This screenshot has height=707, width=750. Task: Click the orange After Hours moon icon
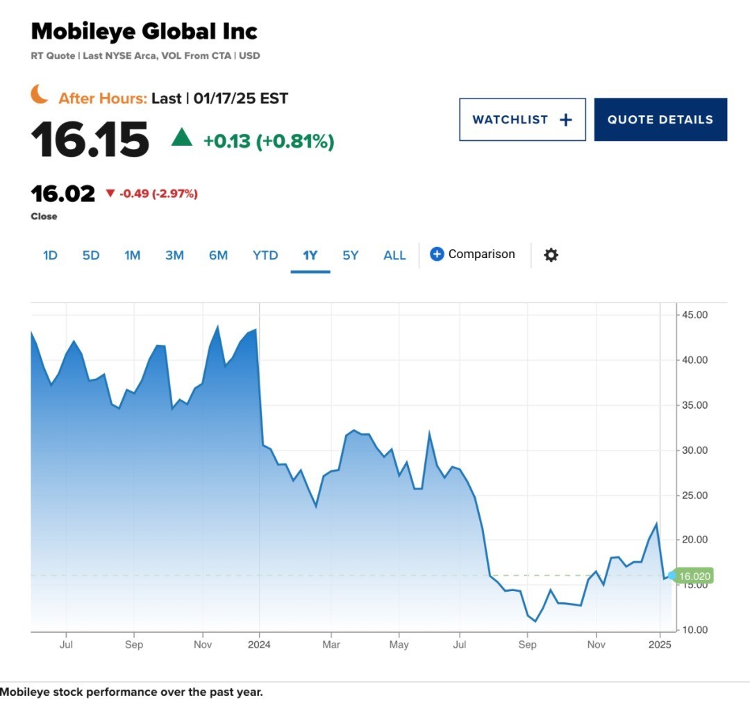click(40, 94)
